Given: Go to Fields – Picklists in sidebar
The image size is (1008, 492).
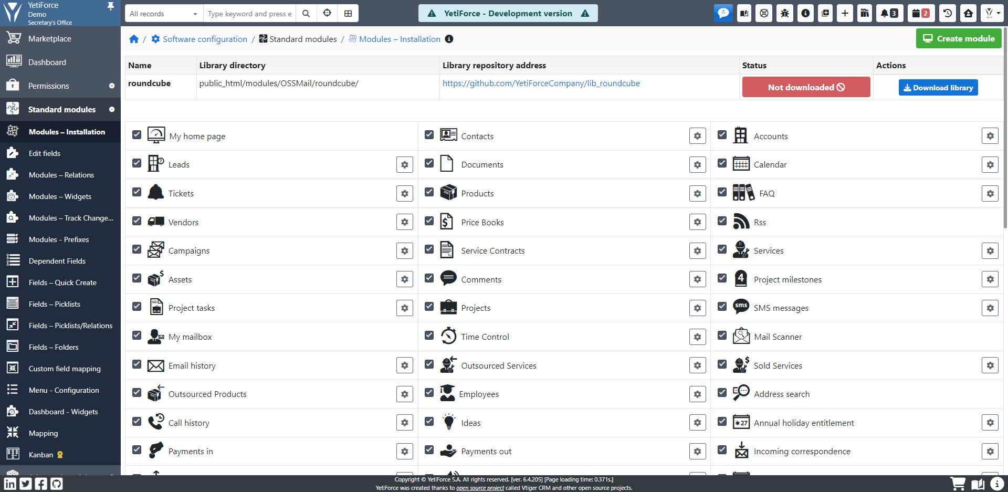Looking at the screenshot, I should [x=60, y=304].
